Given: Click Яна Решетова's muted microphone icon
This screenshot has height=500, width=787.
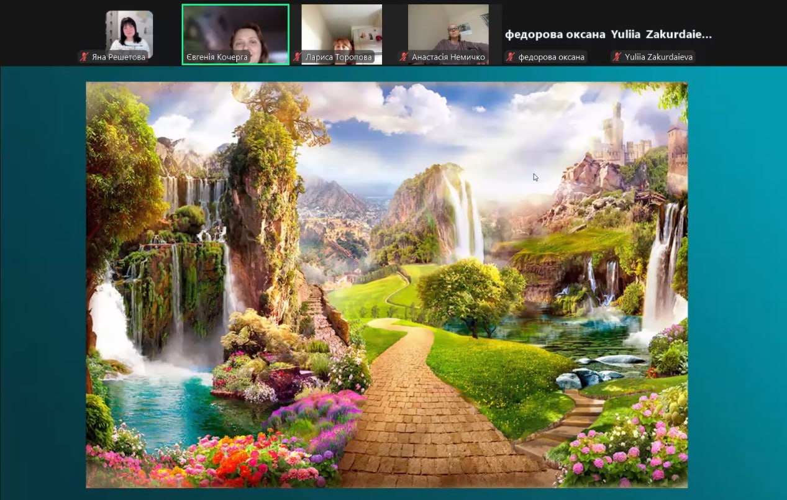Looking at the screenshot, I should pos(84,57).
